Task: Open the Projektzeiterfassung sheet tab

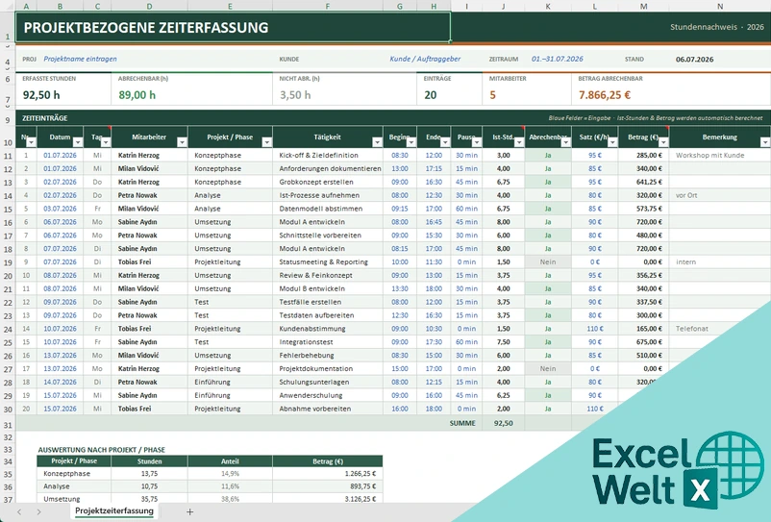Action: (x=114, y=511)
